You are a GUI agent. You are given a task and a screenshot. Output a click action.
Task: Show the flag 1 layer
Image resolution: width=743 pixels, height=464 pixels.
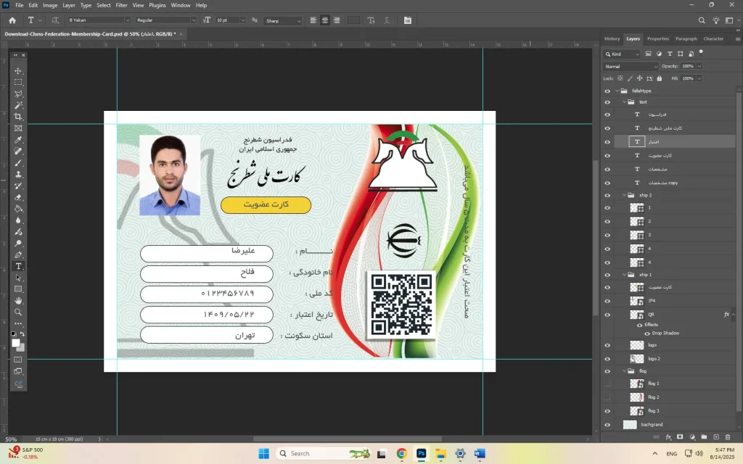(x=607, y=384)
